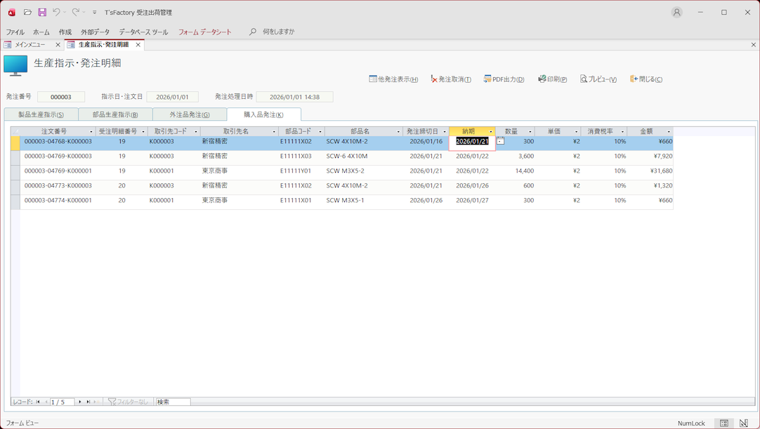Go to next record using navigation arrow

coord(80,402)
